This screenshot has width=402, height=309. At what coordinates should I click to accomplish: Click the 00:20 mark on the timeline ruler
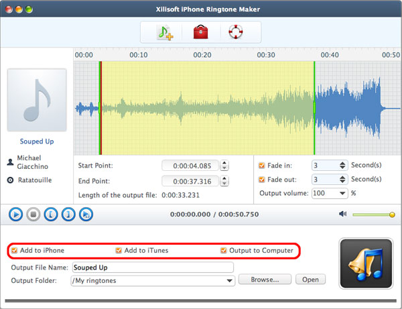[x=202, y=55]
